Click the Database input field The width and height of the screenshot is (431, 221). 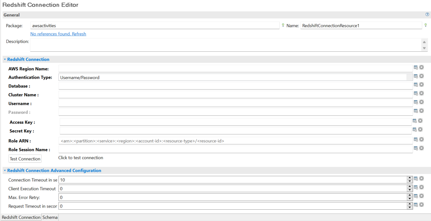[x=236, y=86]
